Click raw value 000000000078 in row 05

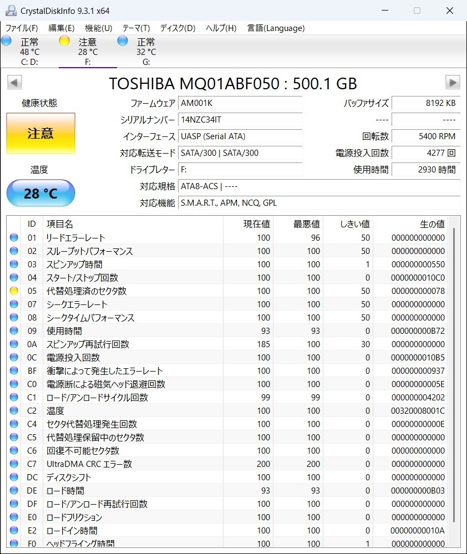(x=418, y=291)
